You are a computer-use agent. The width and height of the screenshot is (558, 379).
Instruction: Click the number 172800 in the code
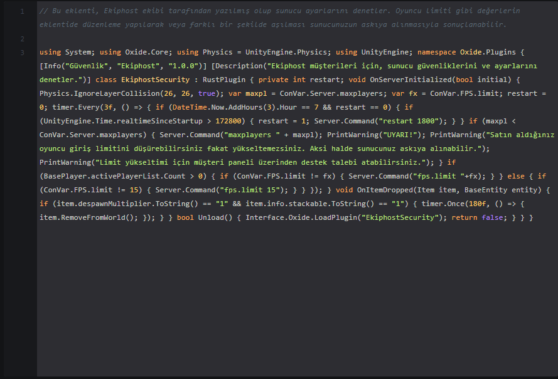click(x=228, y=121)
